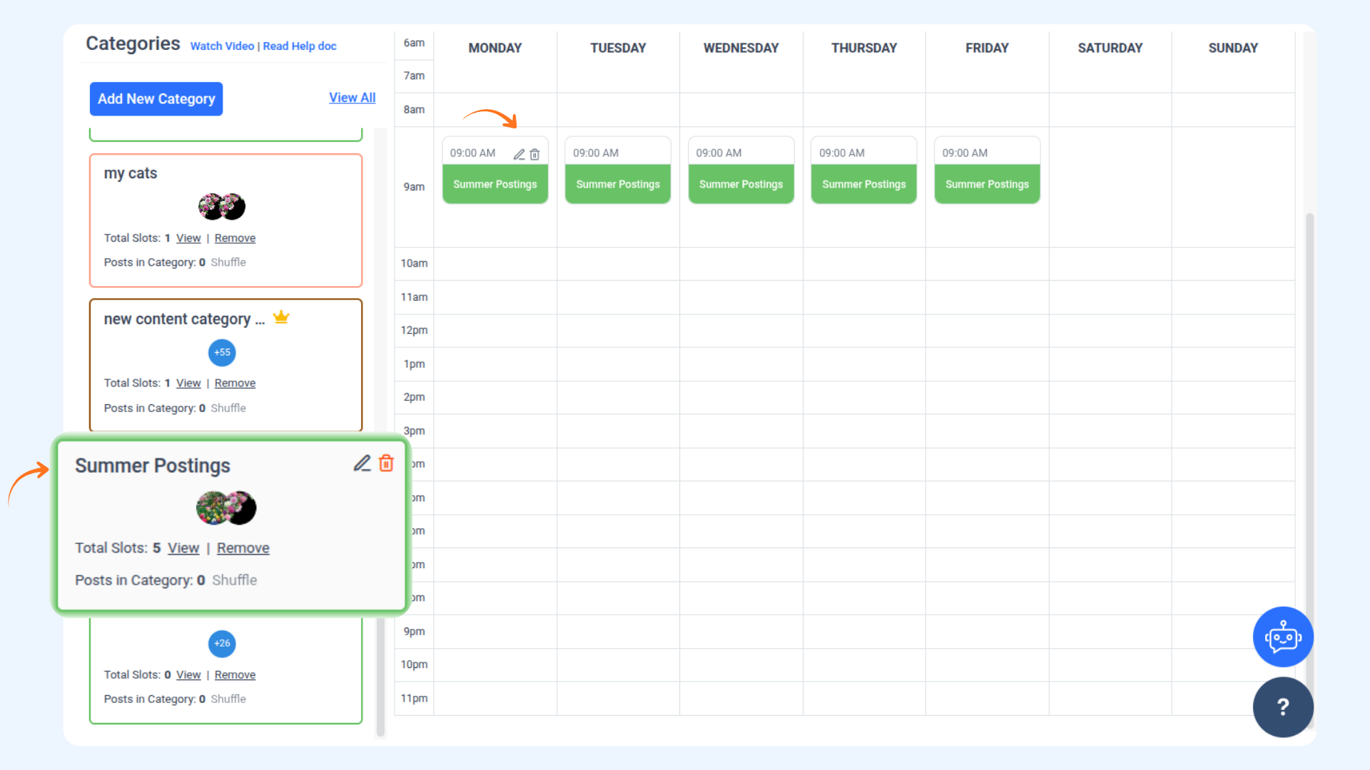Screen dimensions: 1370x770
Task: Select Friday's green Summer Postings slot
Action: [x=987, y=184]
